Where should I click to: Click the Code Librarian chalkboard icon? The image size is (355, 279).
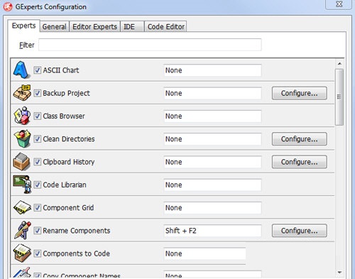pyautogui.click(x=22, y=185)
